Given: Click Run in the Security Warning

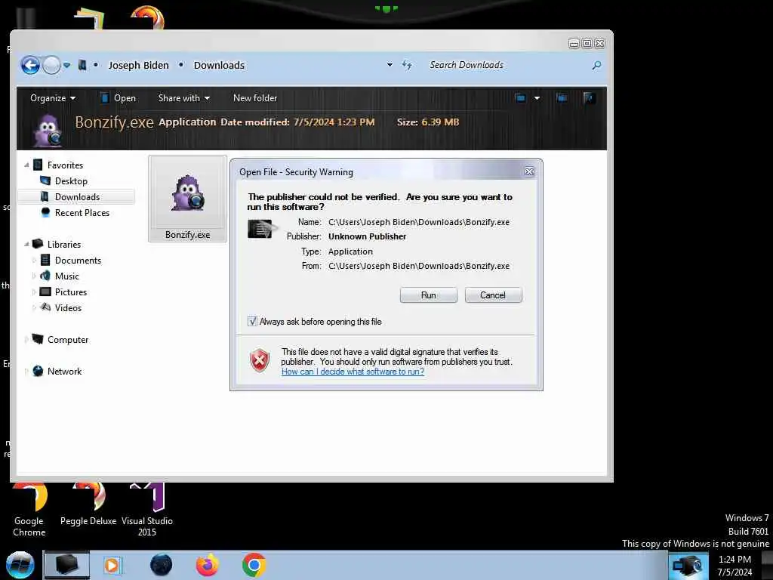Looking at the screenshot, I should 429,295.
